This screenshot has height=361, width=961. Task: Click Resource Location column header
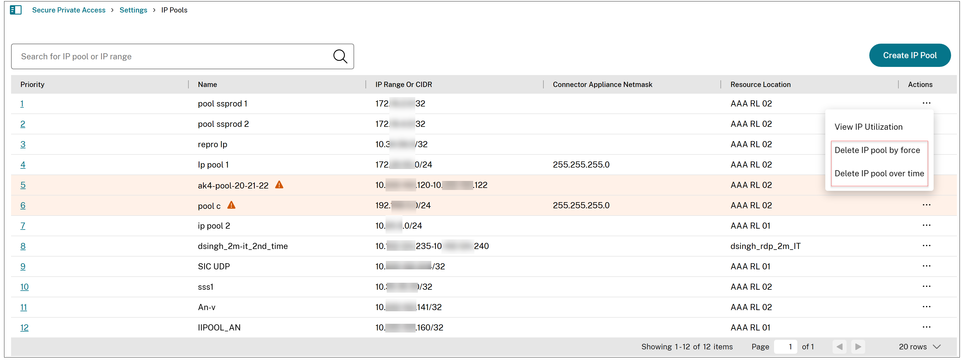click(760, 84)
